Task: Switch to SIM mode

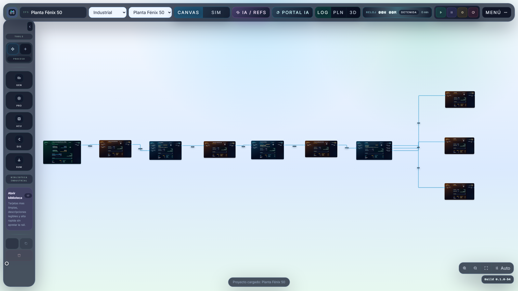Action: click(x=216, y=12)
